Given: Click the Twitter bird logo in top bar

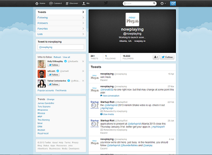Looking at the screenshot, I should pos(106,3).
